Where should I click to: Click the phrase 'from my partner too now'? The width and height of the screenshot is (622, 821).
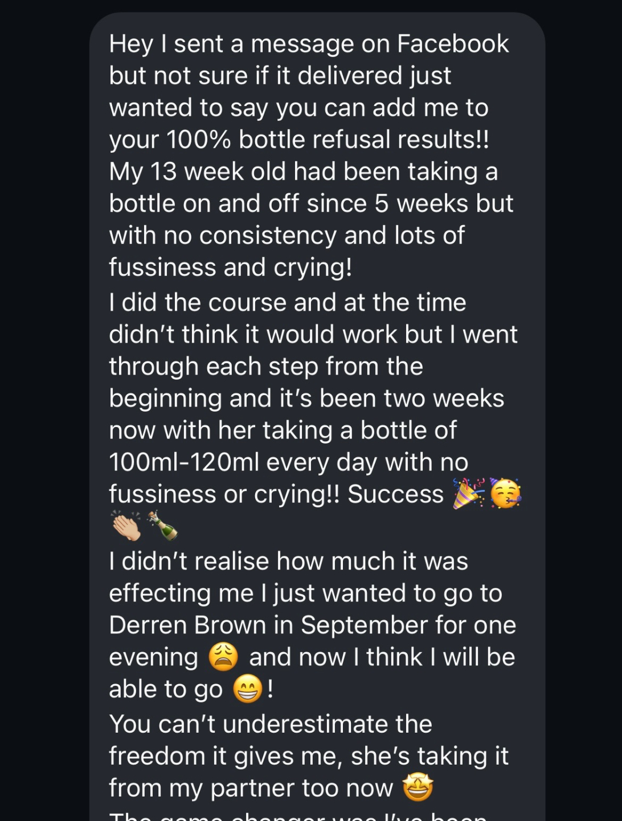[251, 788]
